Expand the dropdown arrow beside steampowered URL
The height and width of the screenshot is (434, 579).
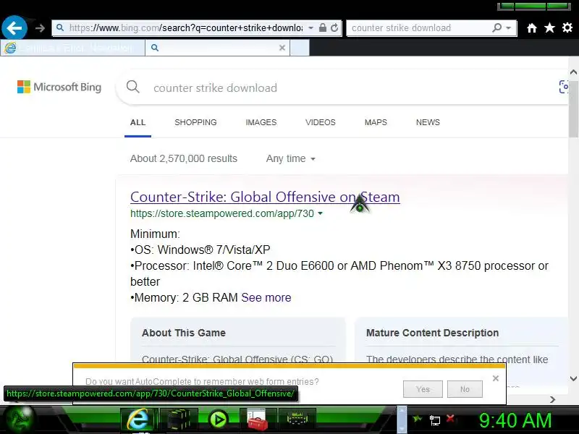coord(320,213)
